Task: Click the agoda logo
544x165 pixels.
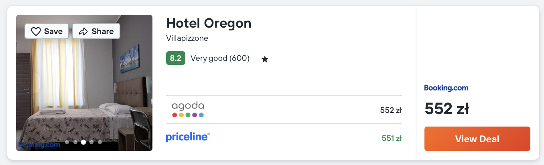Action: pyautogui.click(x=188, y=109)
